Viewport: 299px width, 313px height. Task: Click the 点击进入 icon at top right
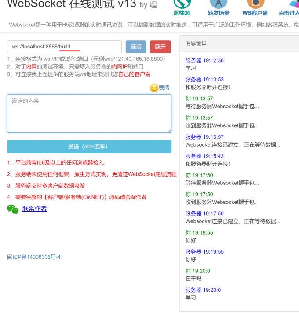[292, 4]
